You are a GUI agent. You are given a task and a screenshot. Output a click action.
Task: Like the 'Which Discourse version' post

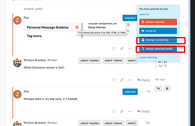[114, 80]
